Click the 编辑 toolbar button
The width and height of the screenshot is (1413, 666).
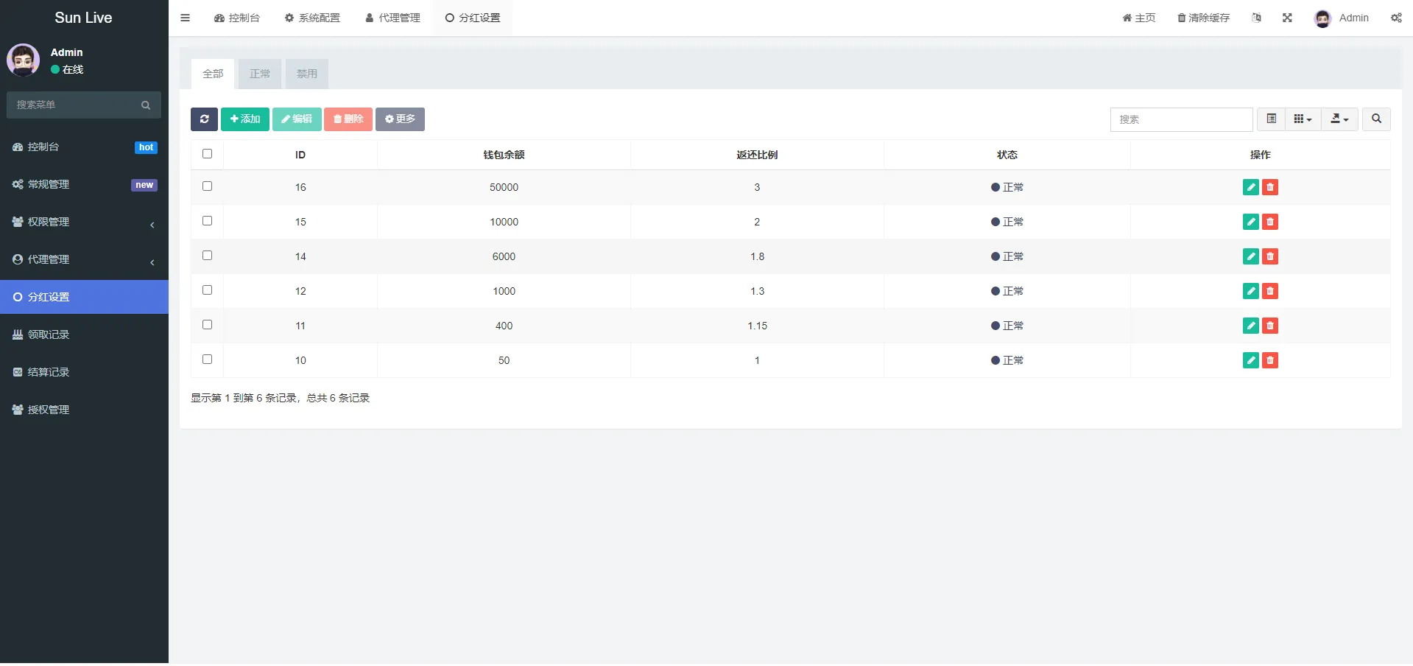click(297, 119)
